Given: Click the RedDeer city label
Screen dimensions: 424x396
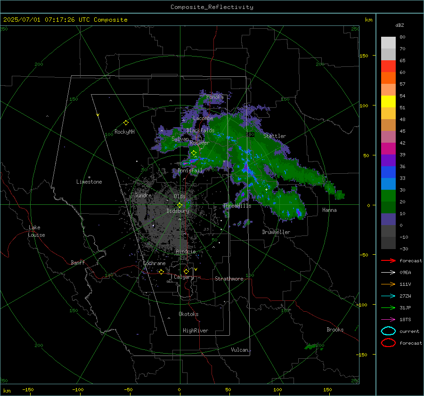Looking at the screenshot, I should pyautogui.click(x=200, y=143).
